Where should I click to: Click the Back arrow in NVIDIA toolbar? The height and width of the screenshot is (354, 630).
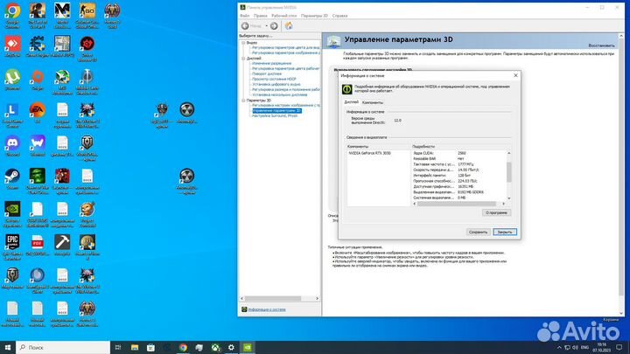tap(245, 25)
